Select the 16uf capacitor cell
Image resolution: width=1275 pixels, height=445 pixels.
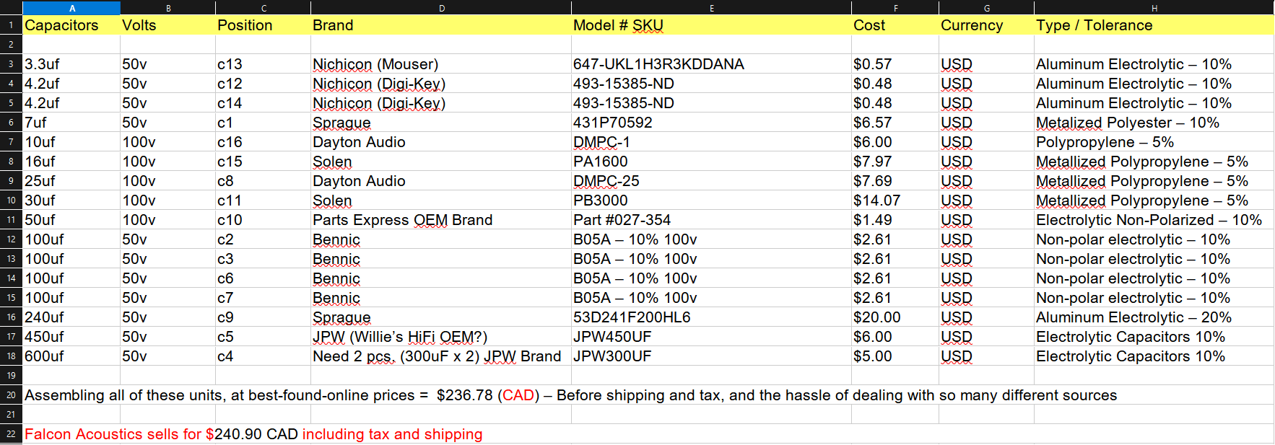point(71,162)
